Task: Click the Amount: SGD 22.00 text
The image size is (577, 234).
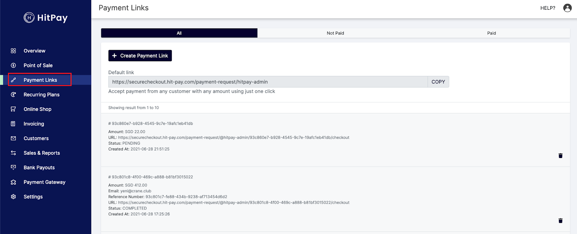Action: [127, 132]
